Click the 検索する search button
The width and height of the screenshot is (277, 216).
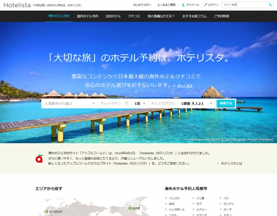226,104
